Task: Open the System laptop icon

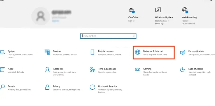Action: (2, 52)
